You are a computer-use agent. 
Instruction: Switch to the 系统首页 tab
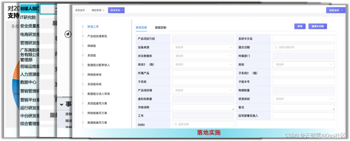[x=80, y=10]
